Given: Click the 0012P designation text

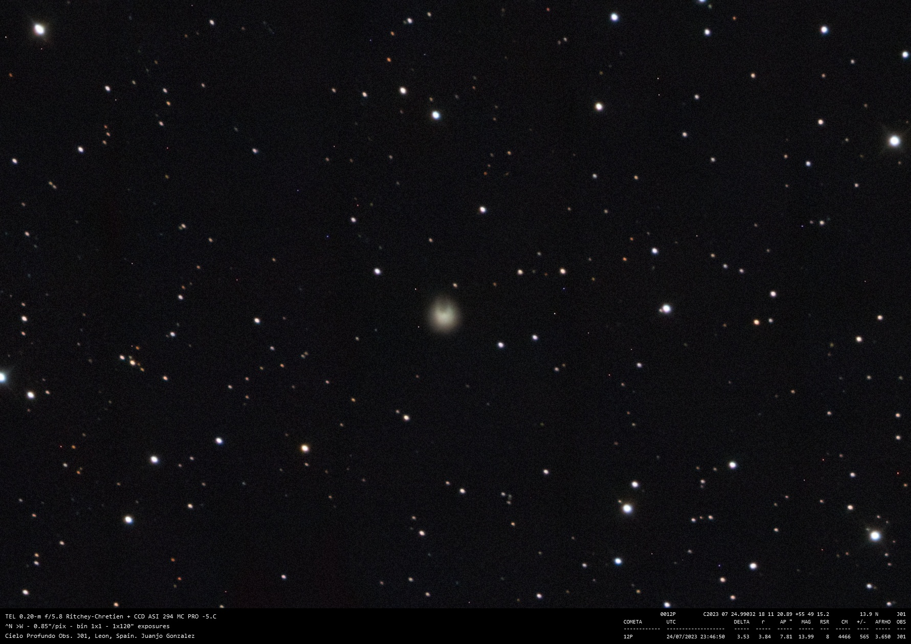Looking at the screenshot, I should click(x=668, y=614).
